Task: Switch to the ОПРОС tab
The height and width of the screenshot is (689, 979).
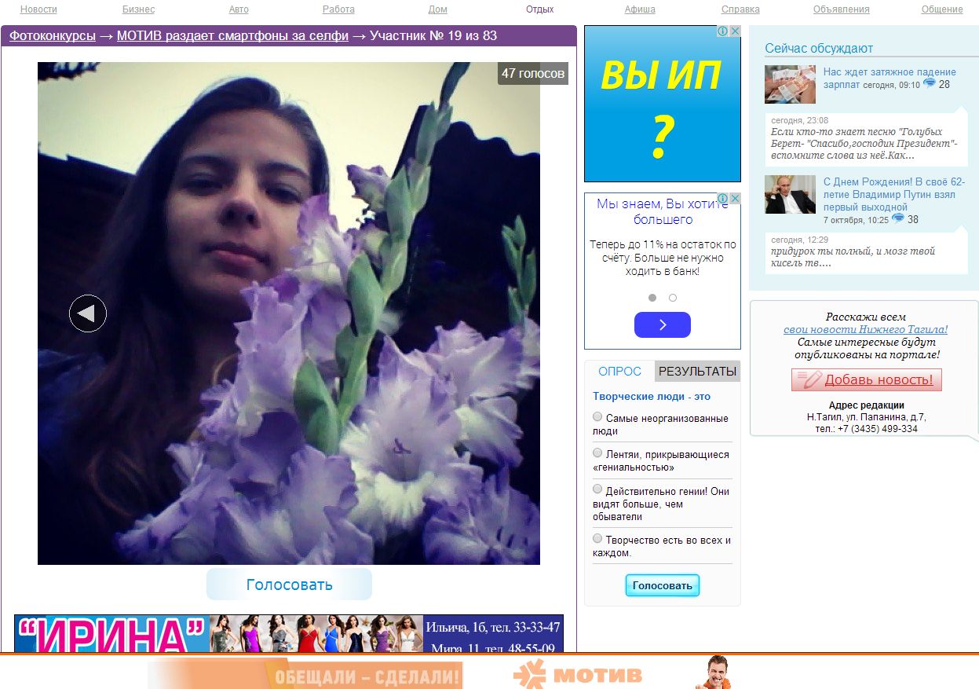Action: [619, 372]
